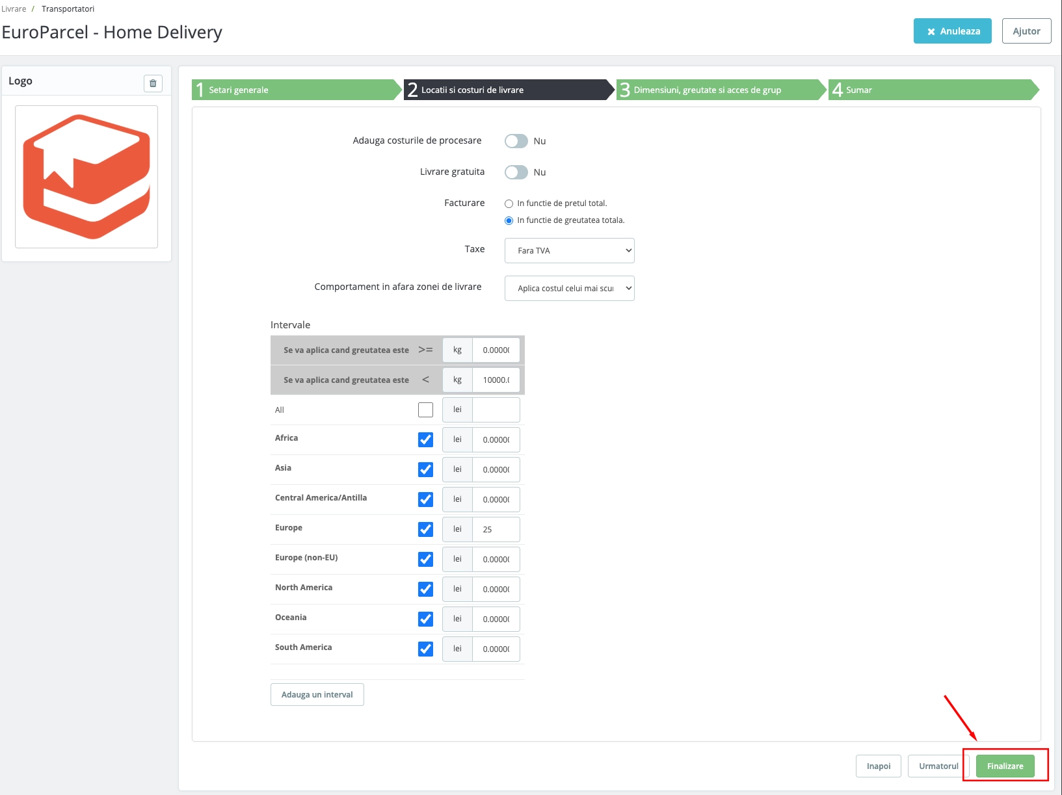
Task: Open the Livrare breadcrumb link
Action: (x=14, y=9)
